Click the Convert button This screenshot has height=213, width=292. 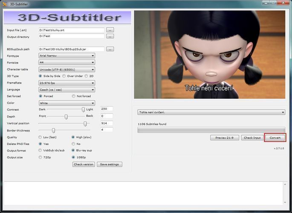[x=275, y=138]
